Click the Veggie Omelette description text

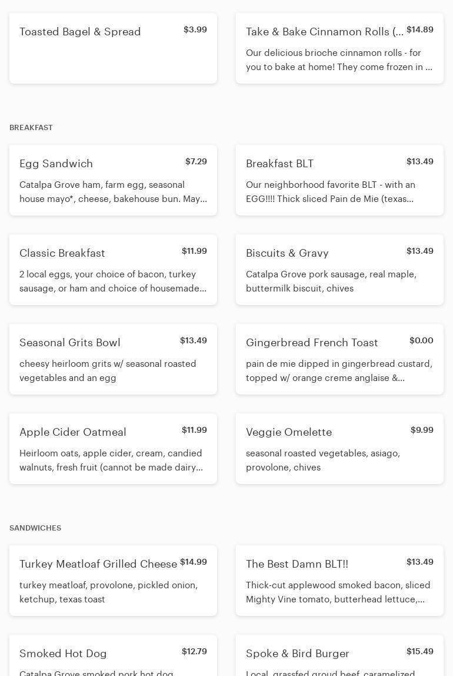click(x=323, y=460)
